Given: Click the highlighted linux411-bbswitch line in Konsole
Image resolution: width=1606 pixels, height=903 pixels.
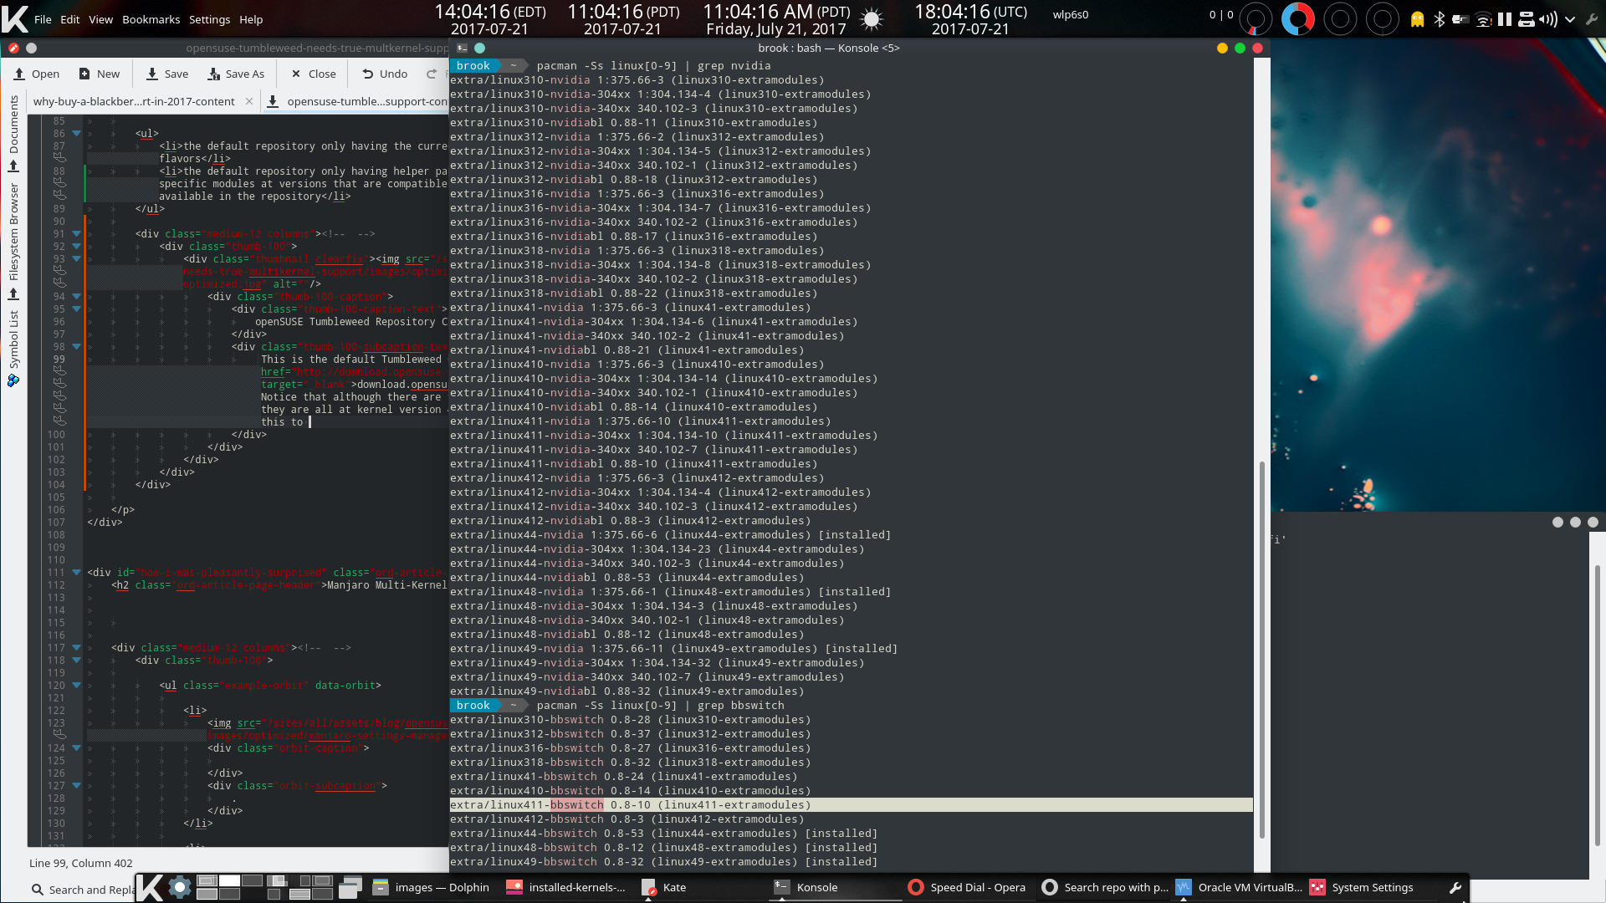Looking at the screenshot, I should (x=851, y=805).
